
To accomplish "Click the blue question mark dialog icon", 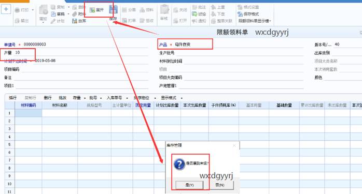I will tap(179, 164).
